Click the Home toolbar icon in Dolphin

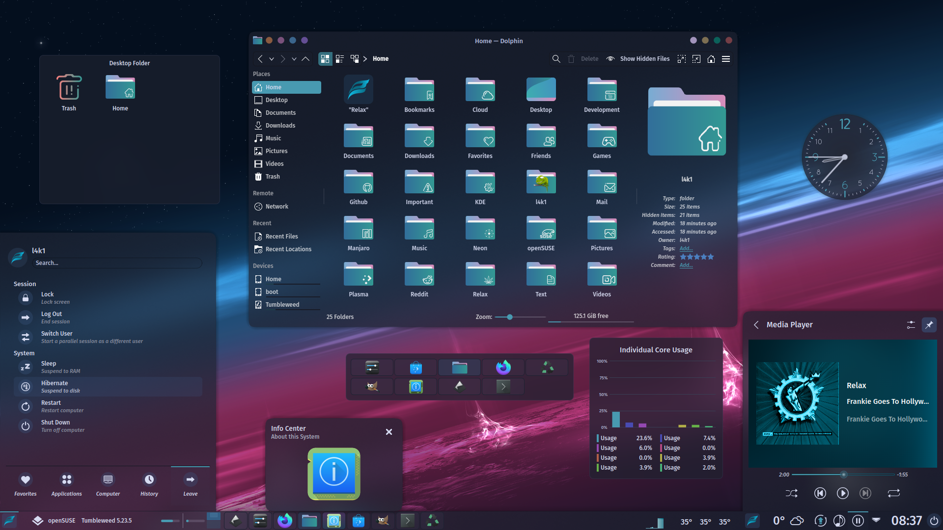pos(711,59)
